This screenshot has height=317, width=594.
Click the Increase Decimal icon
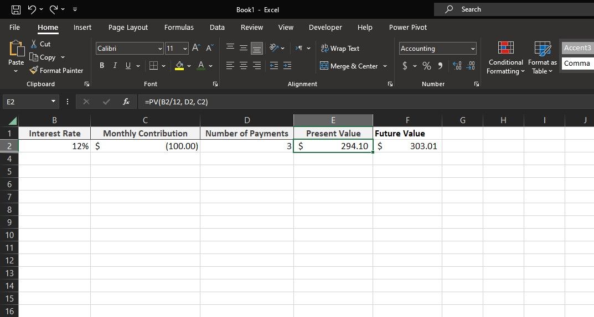tap(458, 66)
